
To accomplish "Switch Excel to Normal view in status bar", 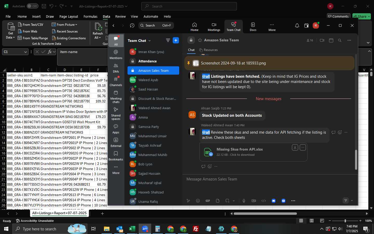I will pyautogui.click(x=301, y=221).
